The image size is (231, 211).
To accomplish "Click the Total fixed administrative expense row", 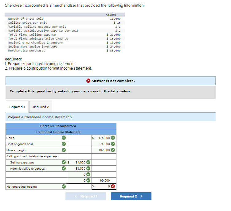I will (x=65, y=39).
